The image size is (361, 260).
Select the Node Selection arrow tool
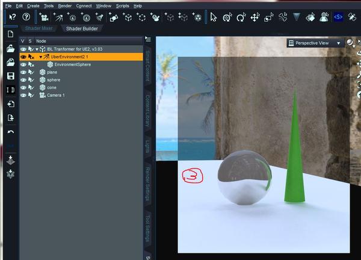(x=214, y=17)
